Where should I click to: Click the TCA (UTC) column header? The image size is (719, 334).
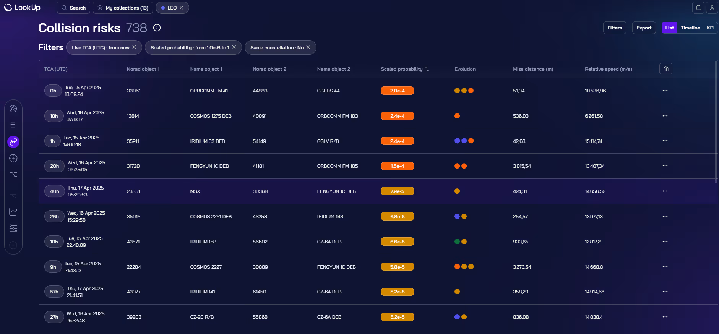click(56, 69)
